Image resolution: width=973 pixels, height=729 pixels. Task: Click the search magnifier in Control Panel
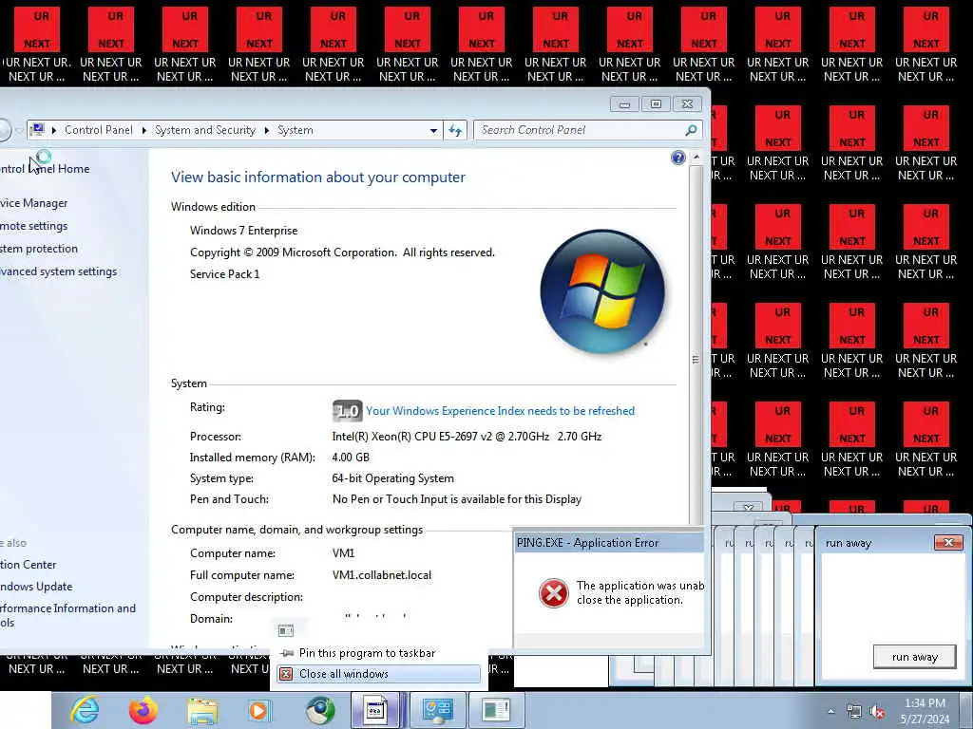(x=692, y=130)
